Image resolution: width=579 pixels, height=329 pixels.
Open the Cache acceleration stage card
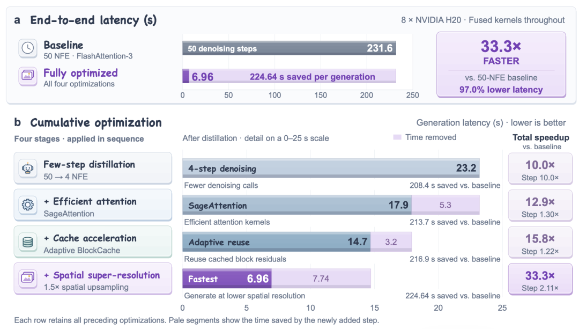[93, 242]
